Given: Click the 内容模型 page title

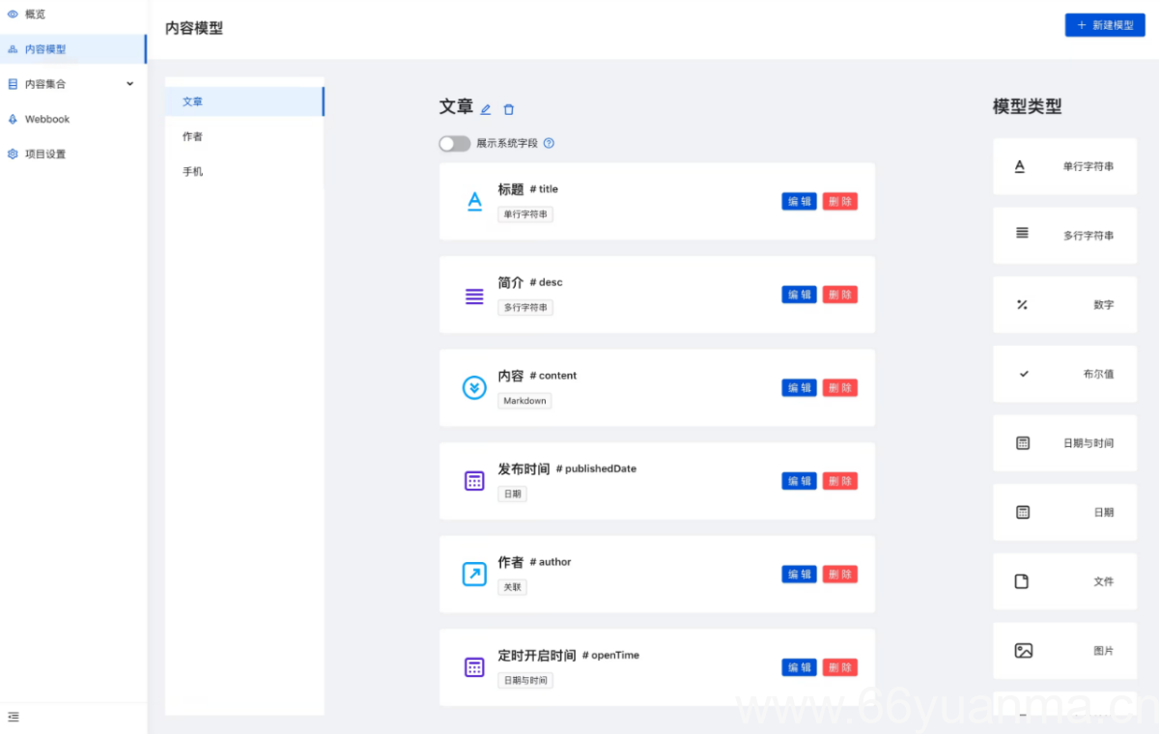Looking at the screenshot, I should (194, 28).
